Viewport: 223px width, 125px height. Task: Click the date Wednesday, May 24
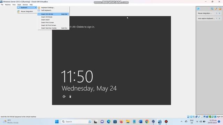click(89, 89)
